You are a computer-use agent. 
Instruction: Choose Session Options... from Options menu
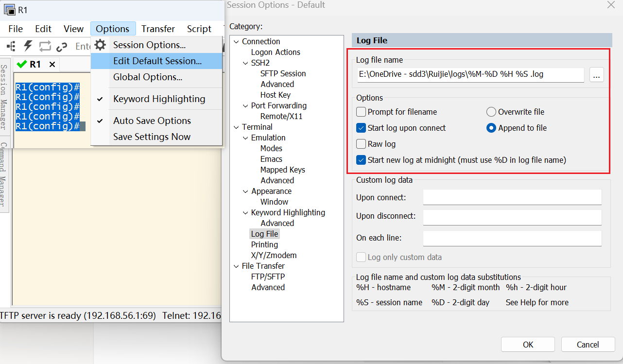coord(156,45)
